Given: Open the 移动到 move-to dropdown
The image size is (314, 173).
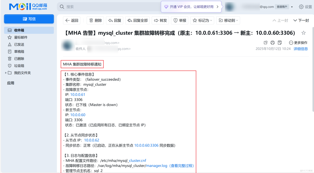Looking at the screenshot, I should click(x=228, y=20).
